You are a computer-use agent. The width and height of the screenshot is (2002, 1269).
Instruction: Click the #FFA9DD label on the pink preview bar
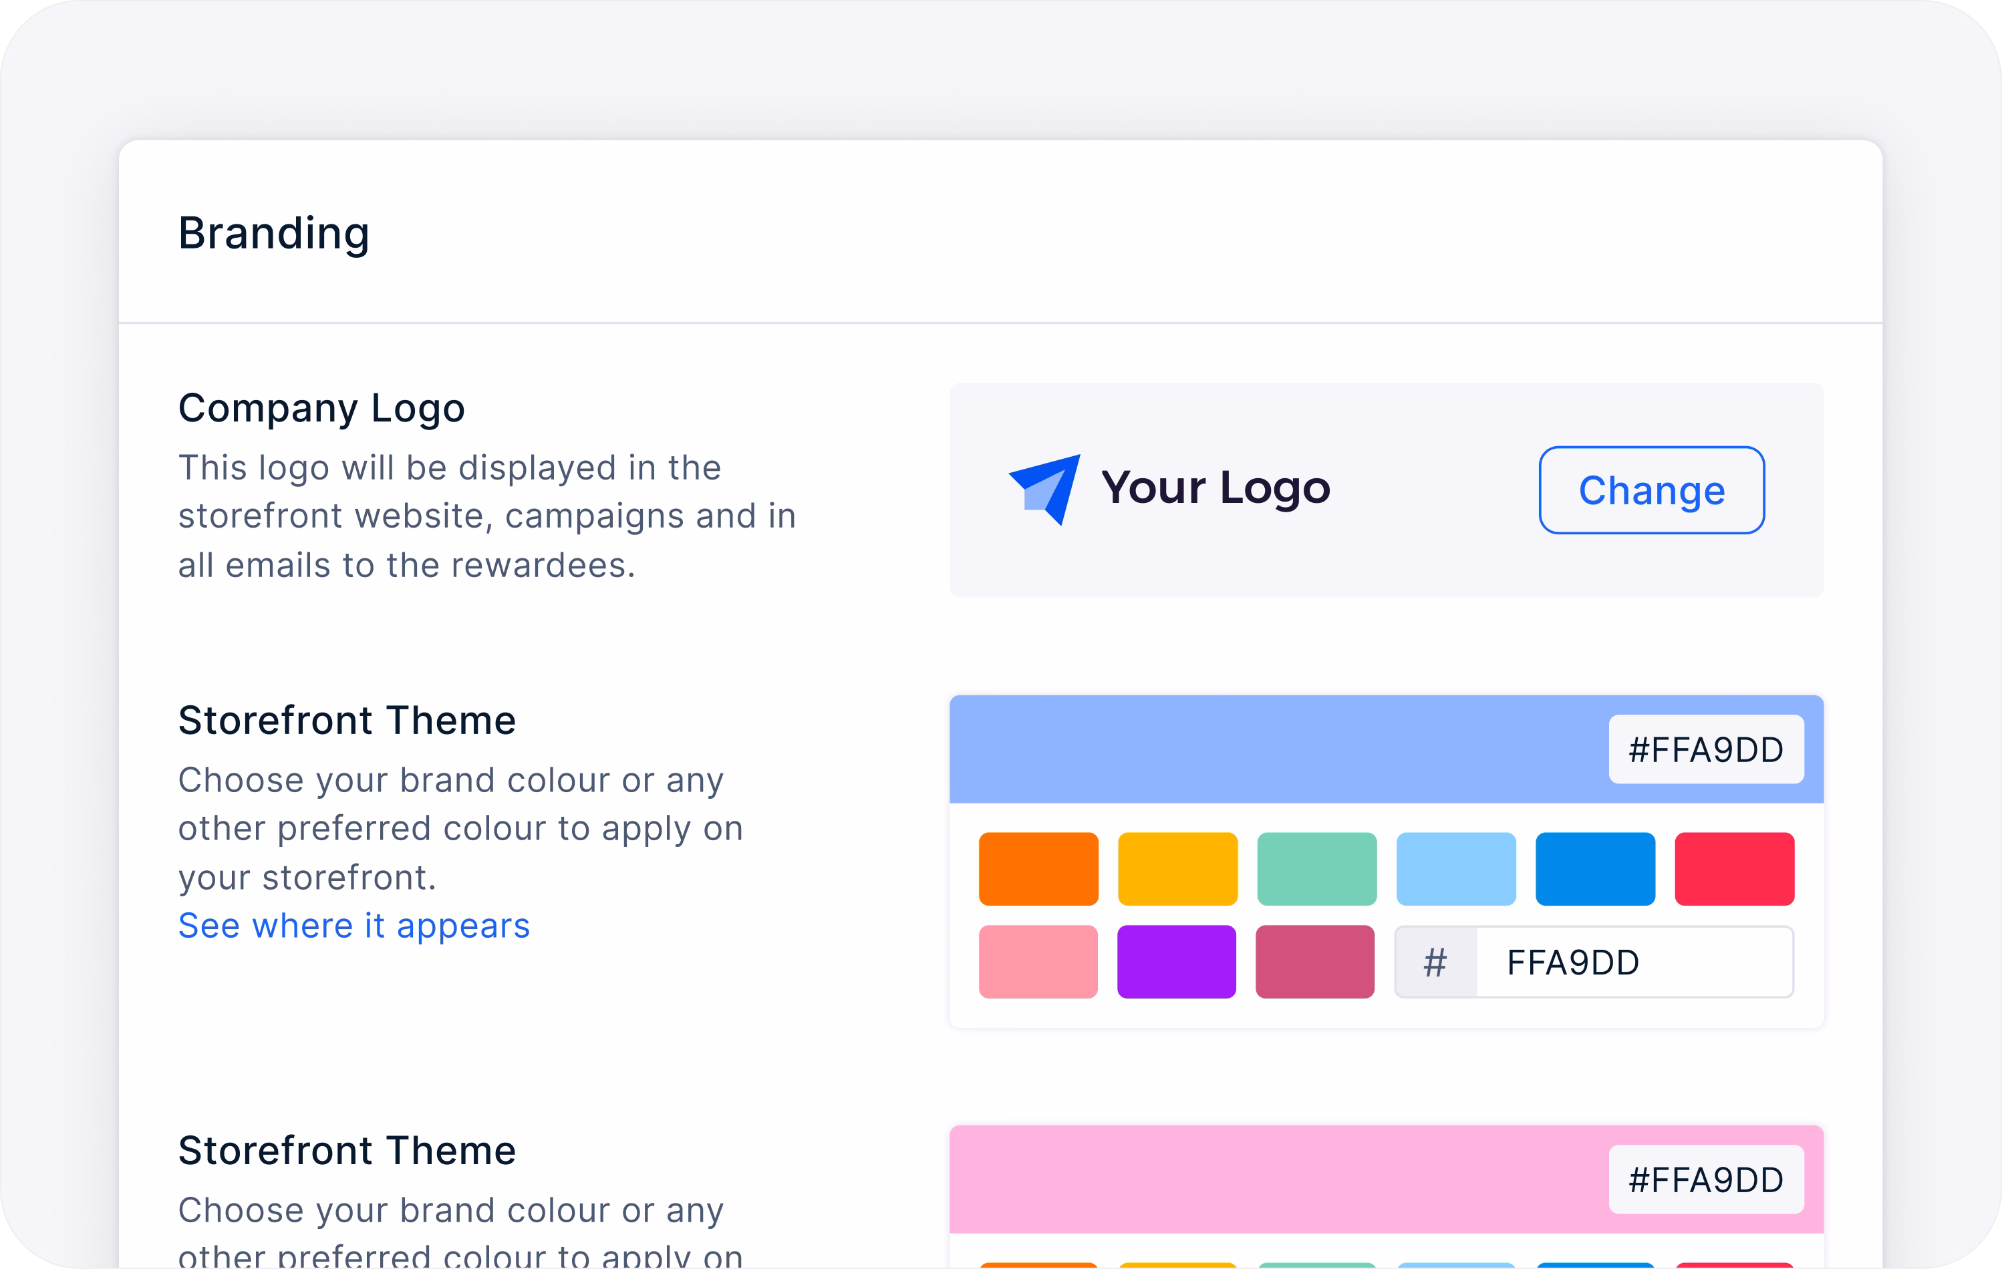pos(1706,1180)
